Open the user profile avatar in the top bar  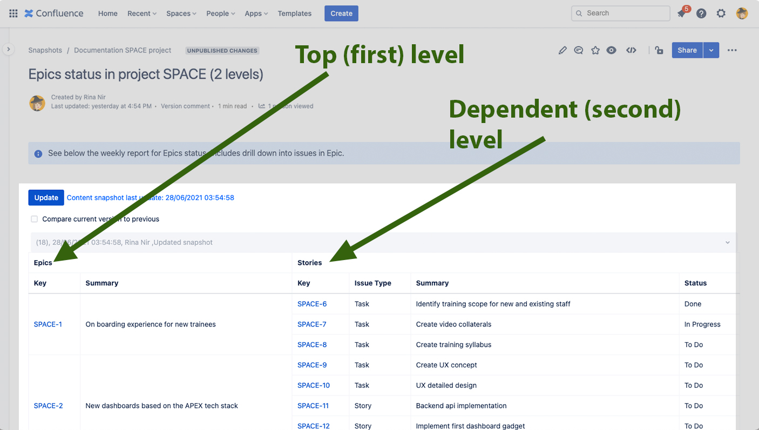[x=742, y=13]
